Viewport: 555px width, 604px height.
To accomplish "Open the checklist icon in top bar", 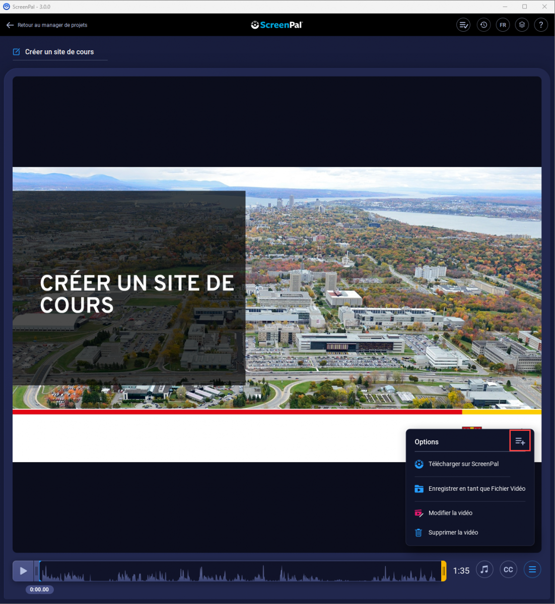I will point(463,25).
